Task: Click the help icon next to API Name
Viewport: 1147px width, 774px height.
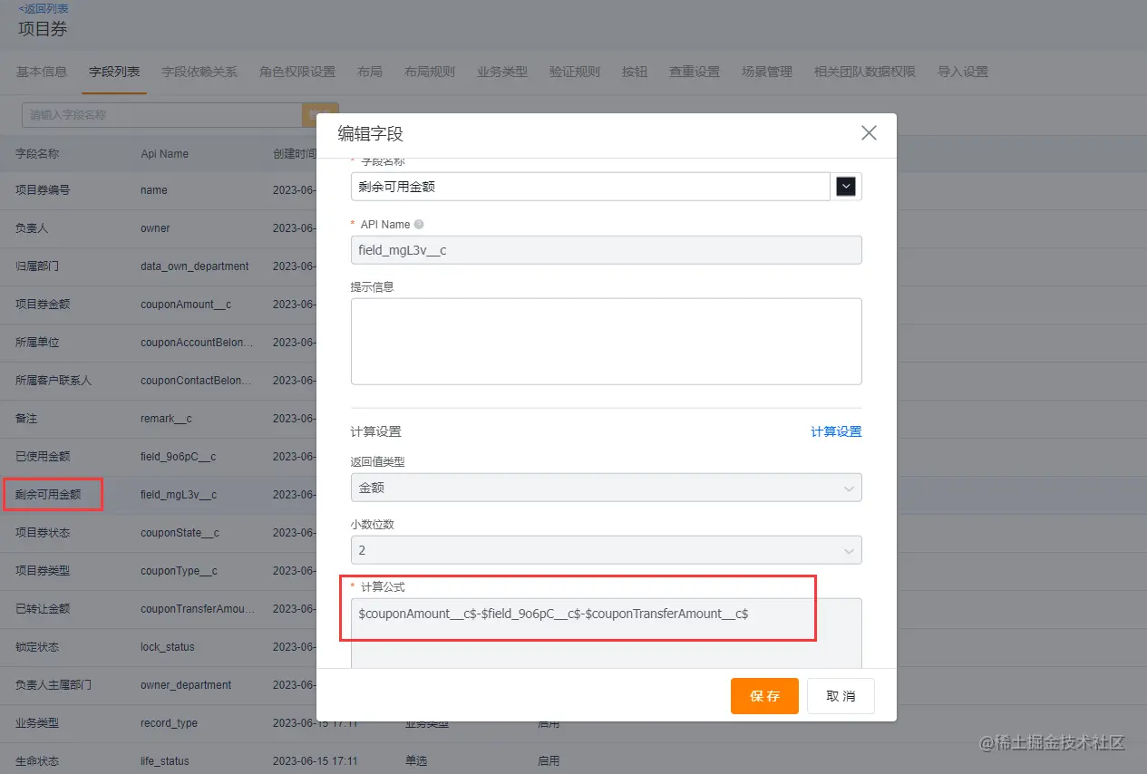Action: click(x=419, y=224)
